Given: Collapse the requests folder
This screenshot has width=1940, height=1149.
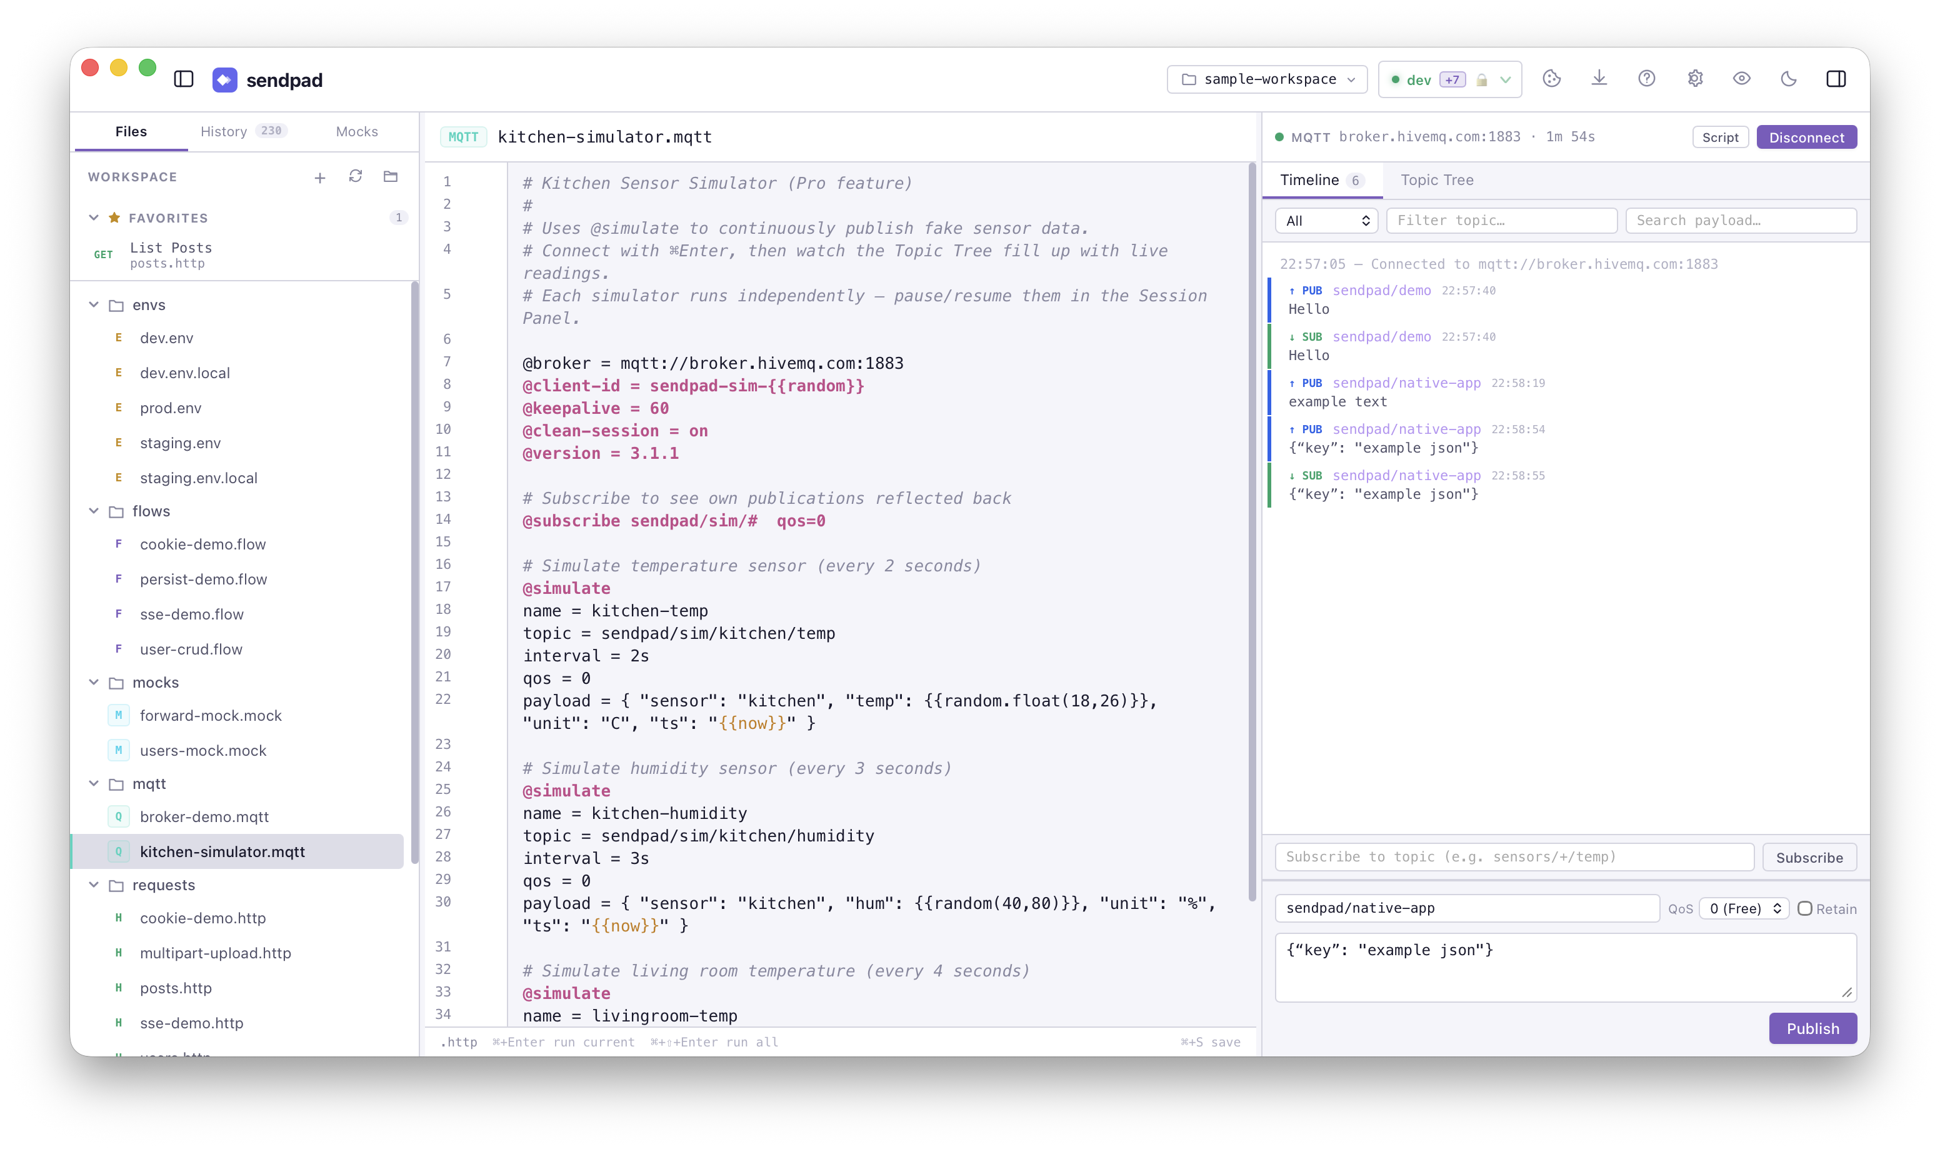Looking at the screenshot, I should tap(94, 884).
